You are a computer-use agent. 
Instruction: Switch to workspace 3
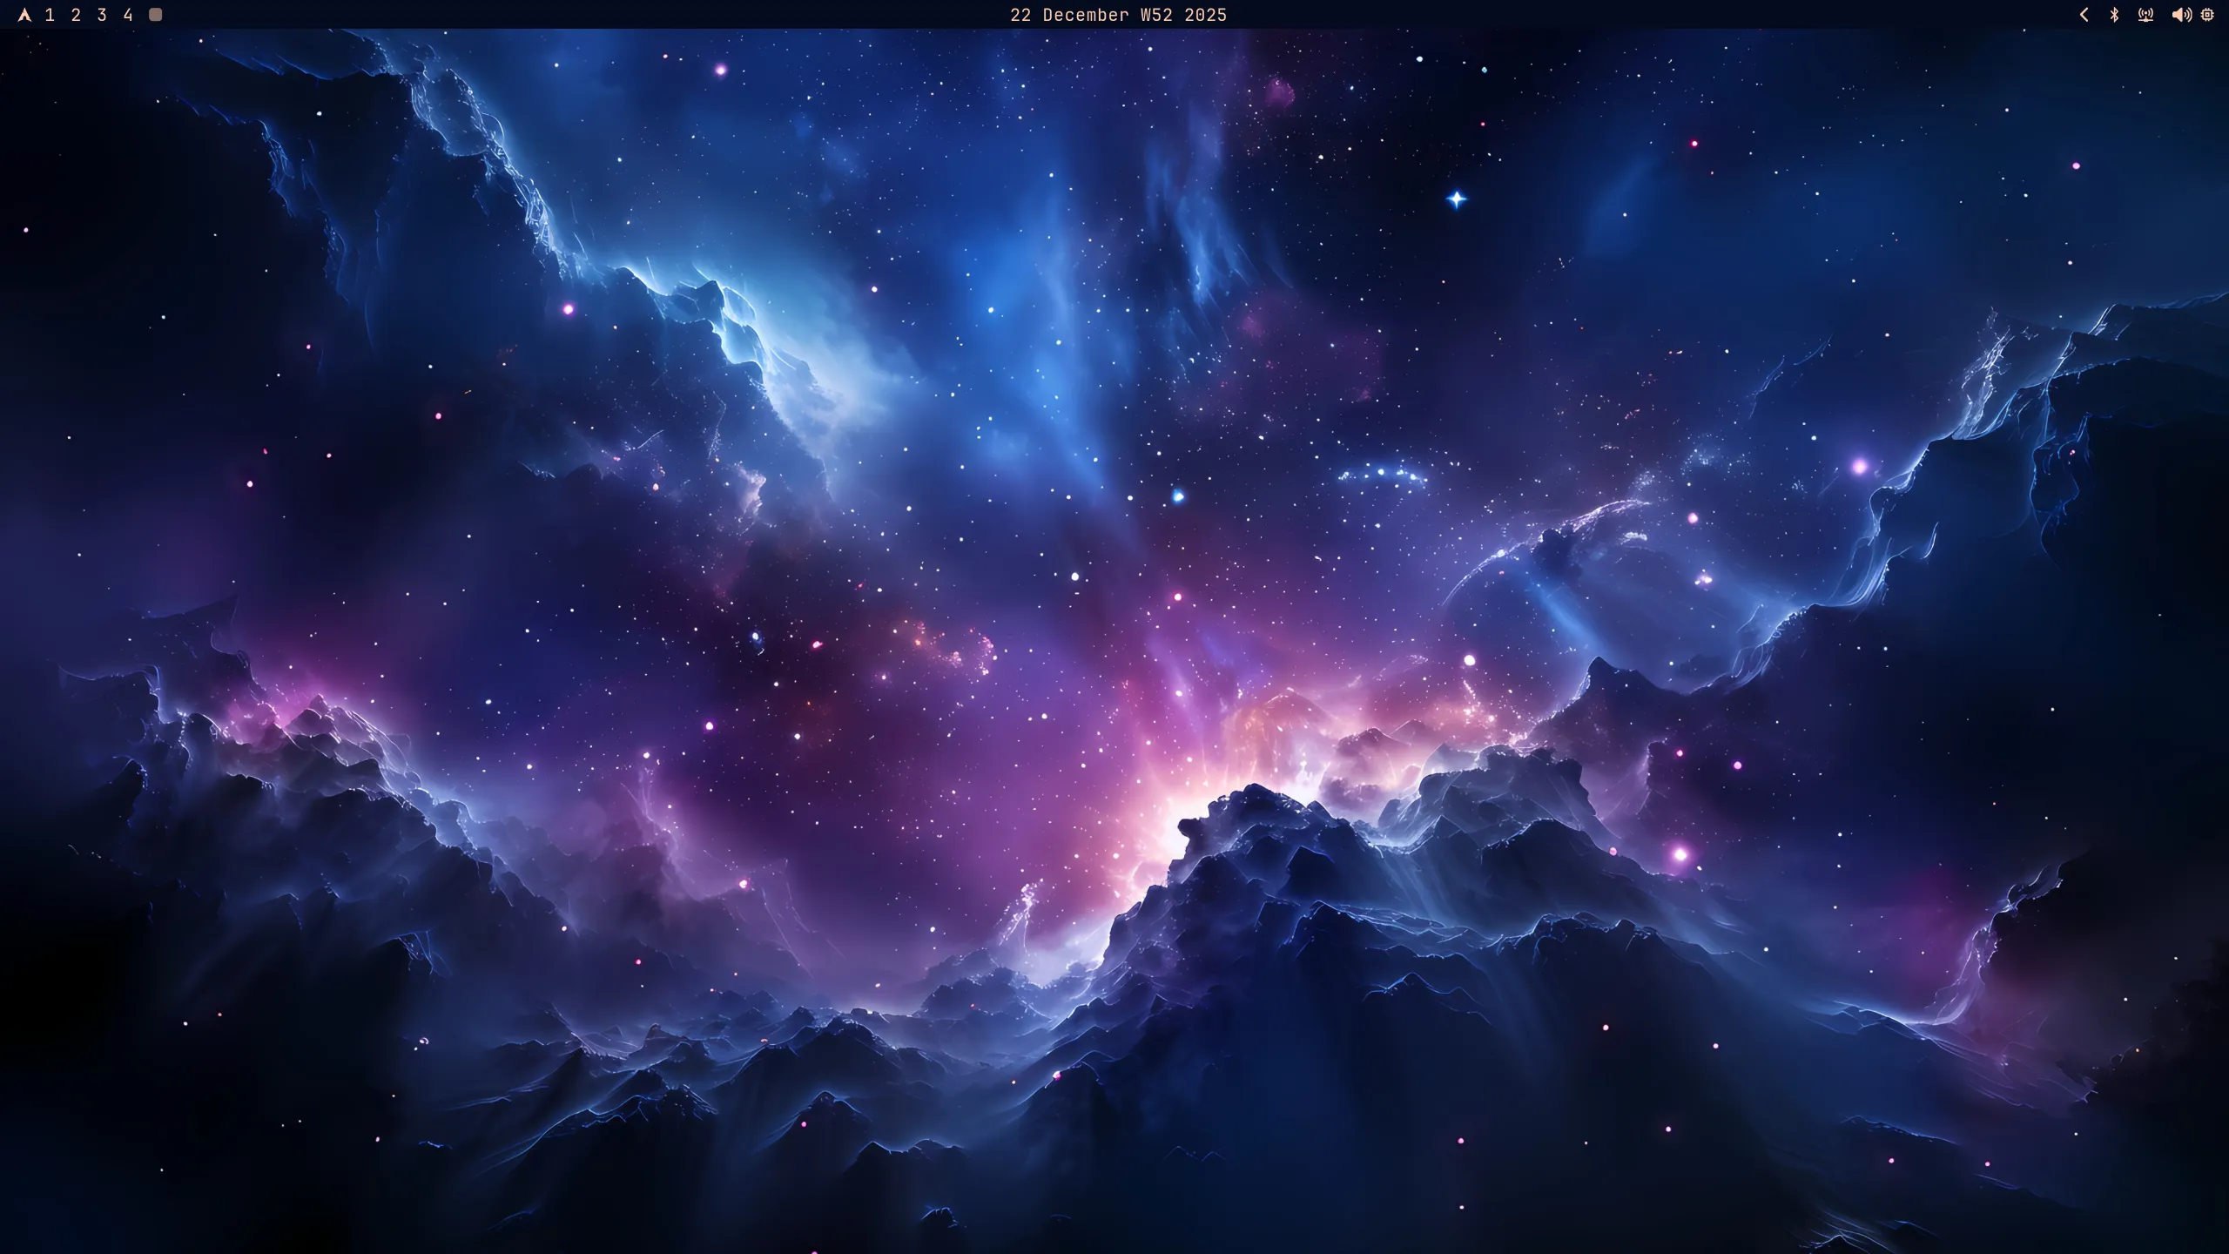pos(102,15)
